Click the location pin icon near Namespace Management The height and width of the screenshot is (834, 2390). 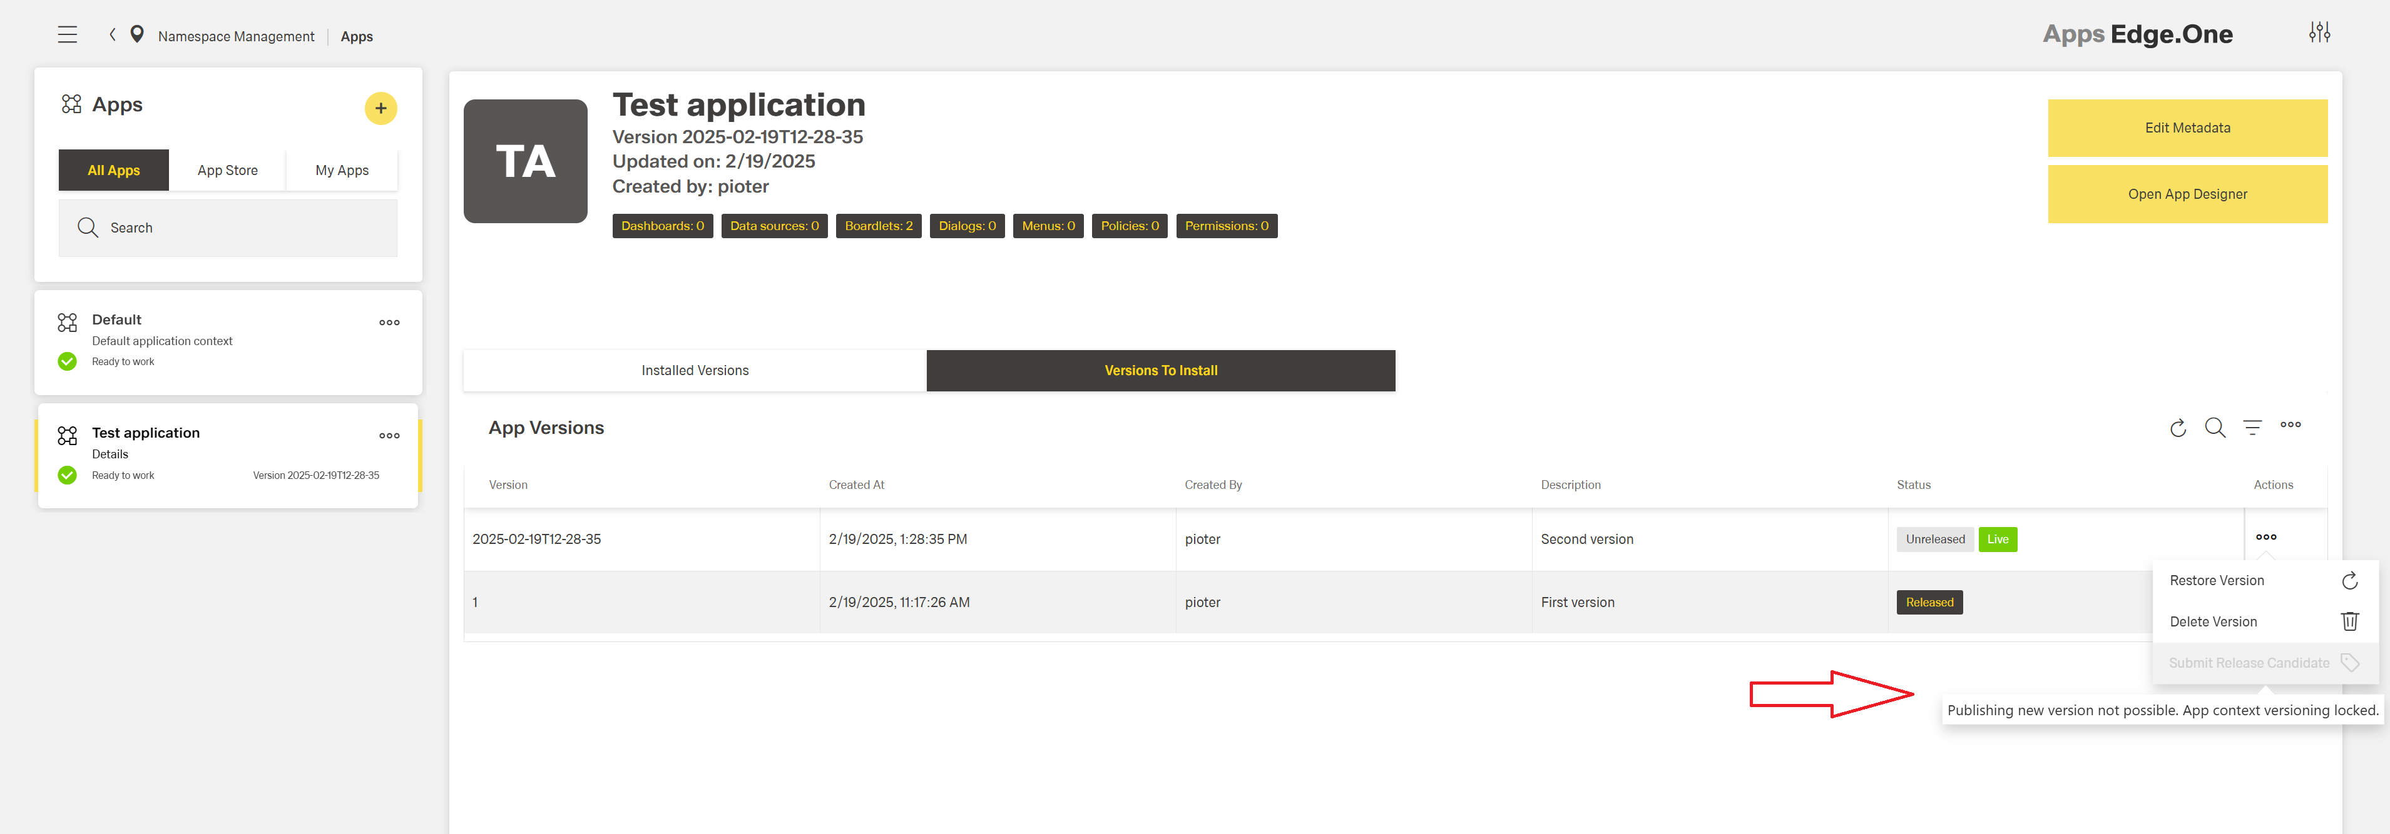tap(136, 34)
